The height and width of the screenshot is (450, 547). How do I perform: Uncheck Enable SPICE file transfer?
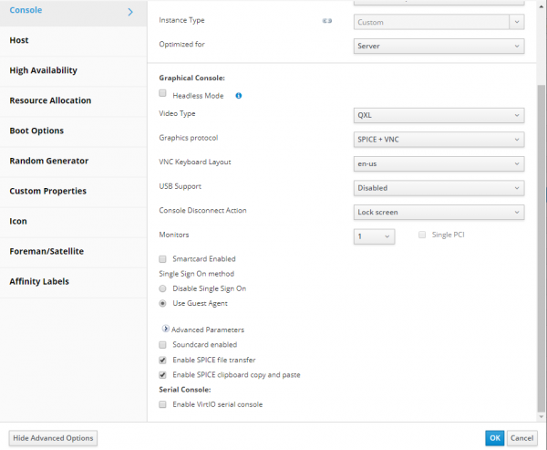[163, 360]
